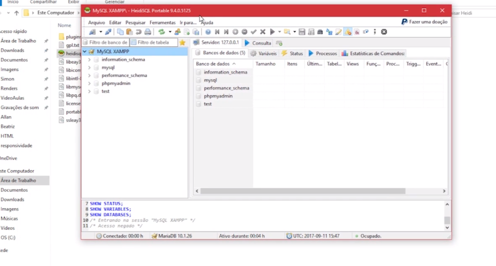This screenshot has height=266, width=496.
Task: Toggle the favorites star filter
Action: (x=182, y=43)
